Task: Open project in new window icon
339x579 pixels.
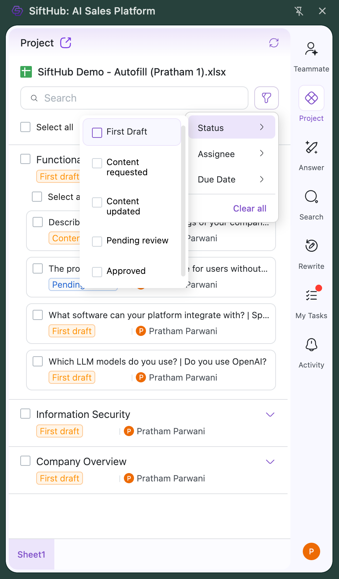Action: [x=66, y=43]
